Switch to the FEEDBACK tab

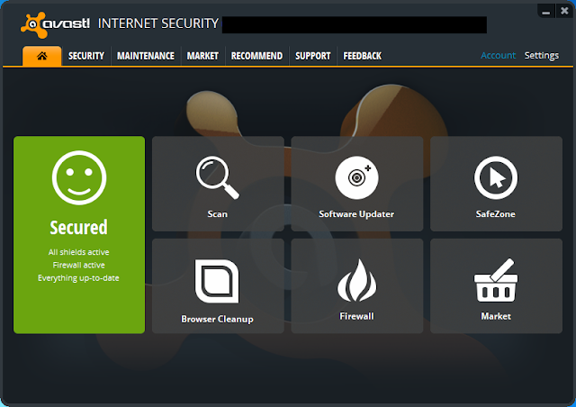(x=362, y=56)
